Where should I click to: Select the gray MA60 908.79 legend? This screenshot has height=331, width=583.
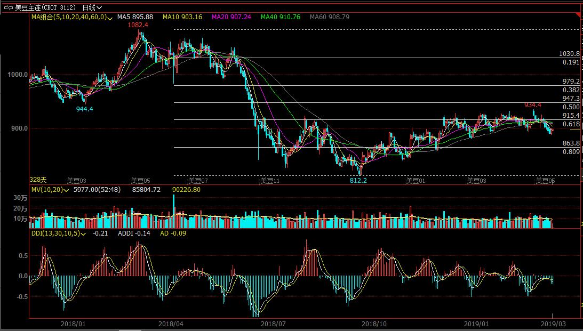coord(330,17)
